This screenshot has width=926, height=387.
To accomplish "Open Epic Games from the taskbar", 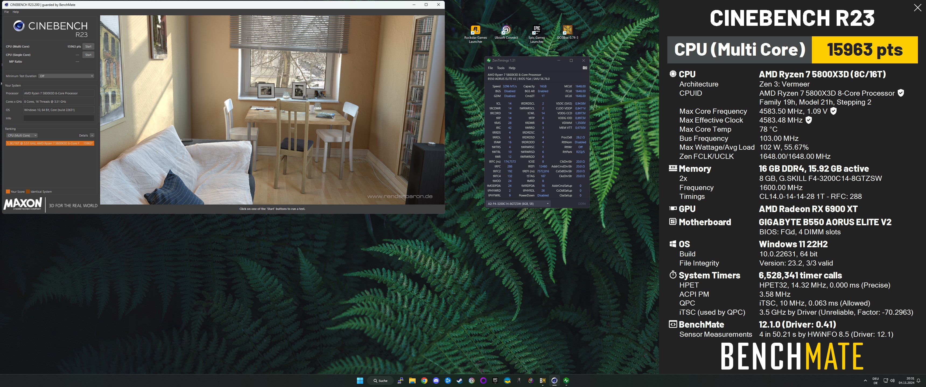I will pos(495,381).
